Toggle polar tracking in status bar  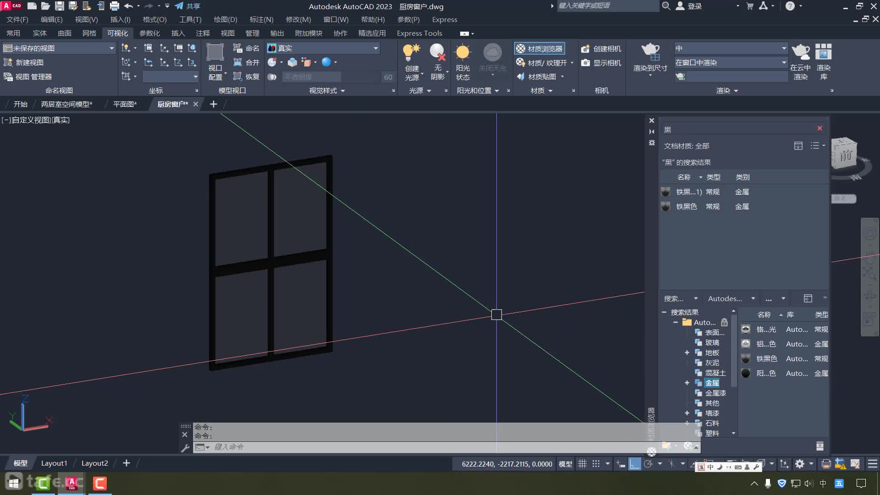648,464
